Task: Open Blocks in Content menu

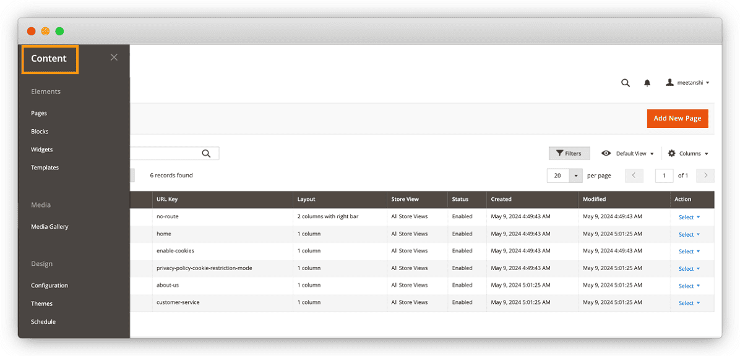Action: [40, 132]
